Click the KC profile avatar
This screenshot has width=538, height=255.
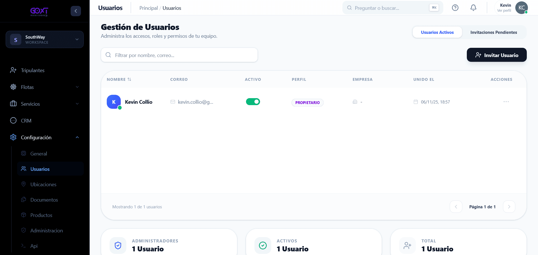click(521, 8)
